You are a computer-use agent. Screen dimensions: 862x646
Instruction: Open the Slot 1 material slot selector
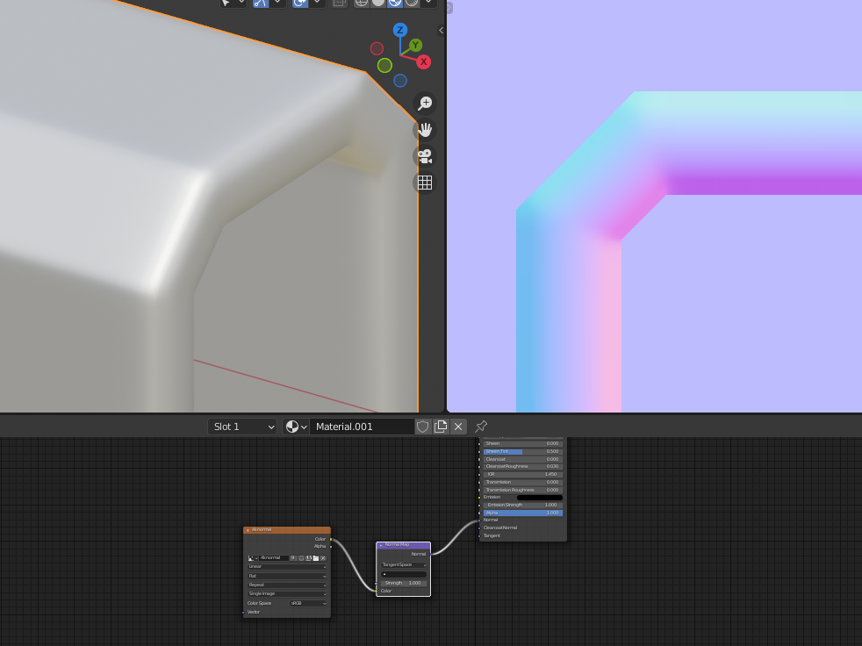241,427
